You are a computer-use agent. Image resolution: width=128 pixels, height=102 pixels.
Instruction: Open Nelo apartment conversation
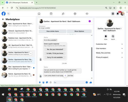coord(18,25)
